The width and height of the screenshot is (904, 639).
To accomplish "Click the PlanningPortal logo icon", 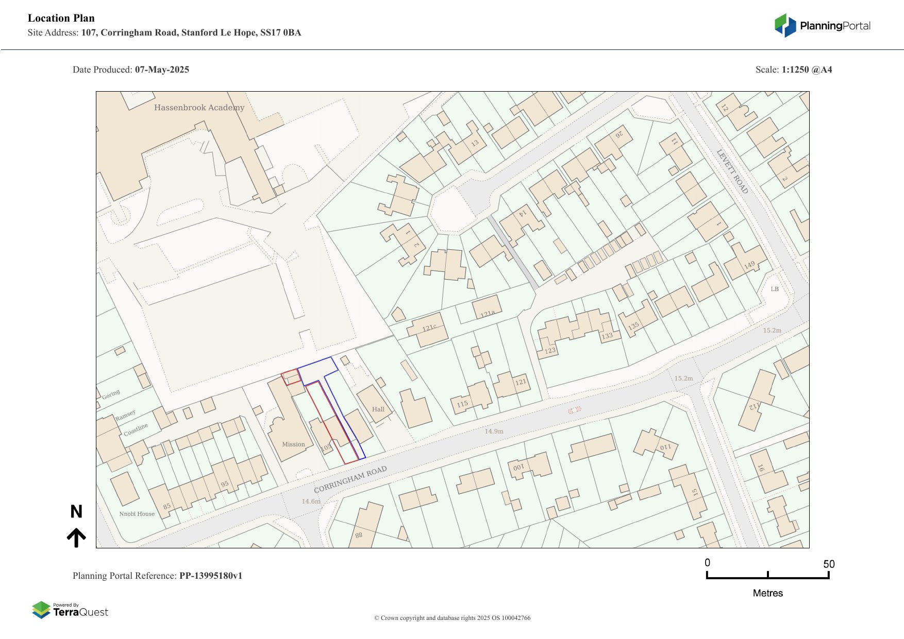I will 785,26.
